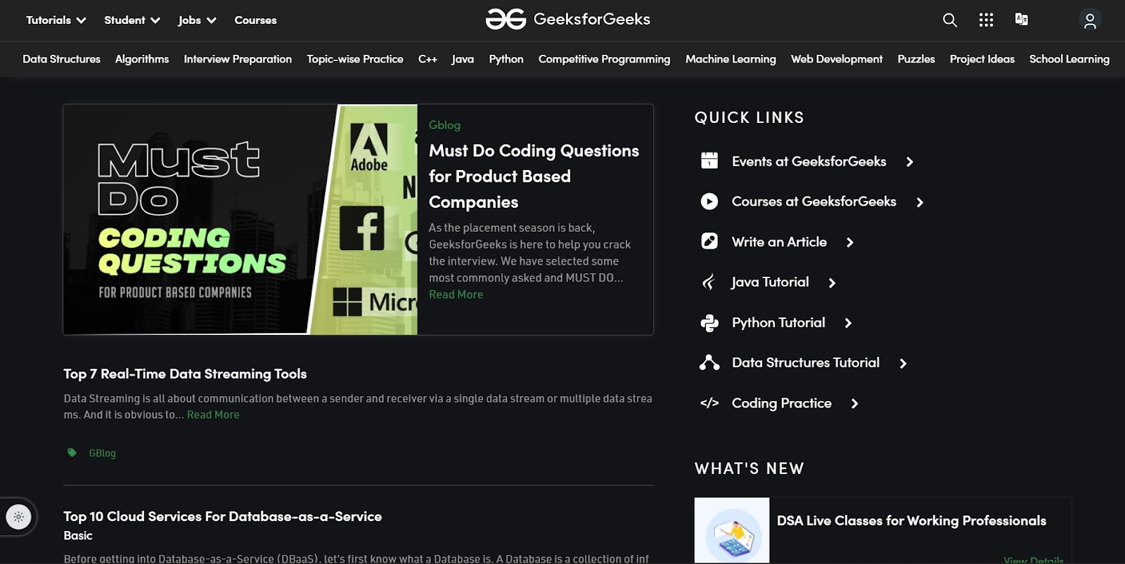Click the language translate icon
1125x564 pixels.
1022,20
